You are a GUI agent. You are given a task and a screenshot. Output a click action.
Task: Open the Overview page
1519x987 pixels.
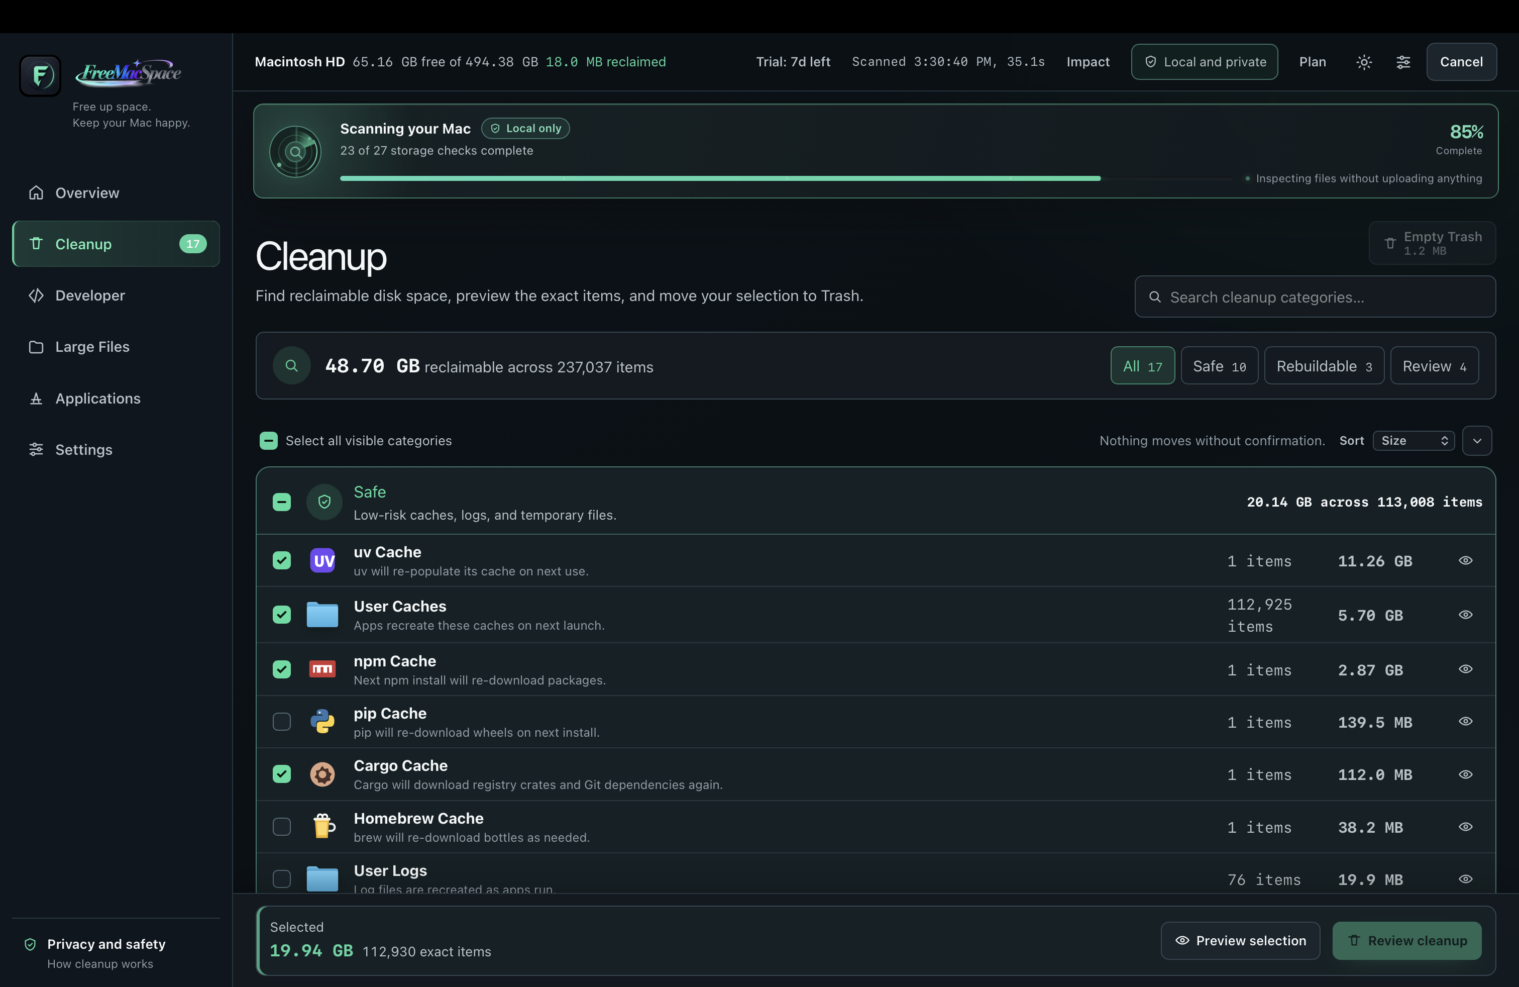[116, 193]
